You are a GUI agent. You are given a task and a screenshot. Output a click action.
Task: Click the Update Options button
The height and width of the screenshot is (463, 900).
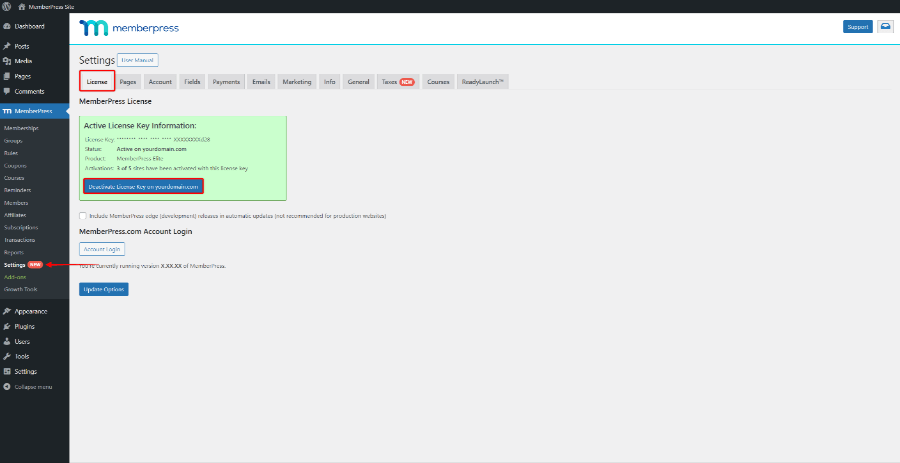click(104, 289)
